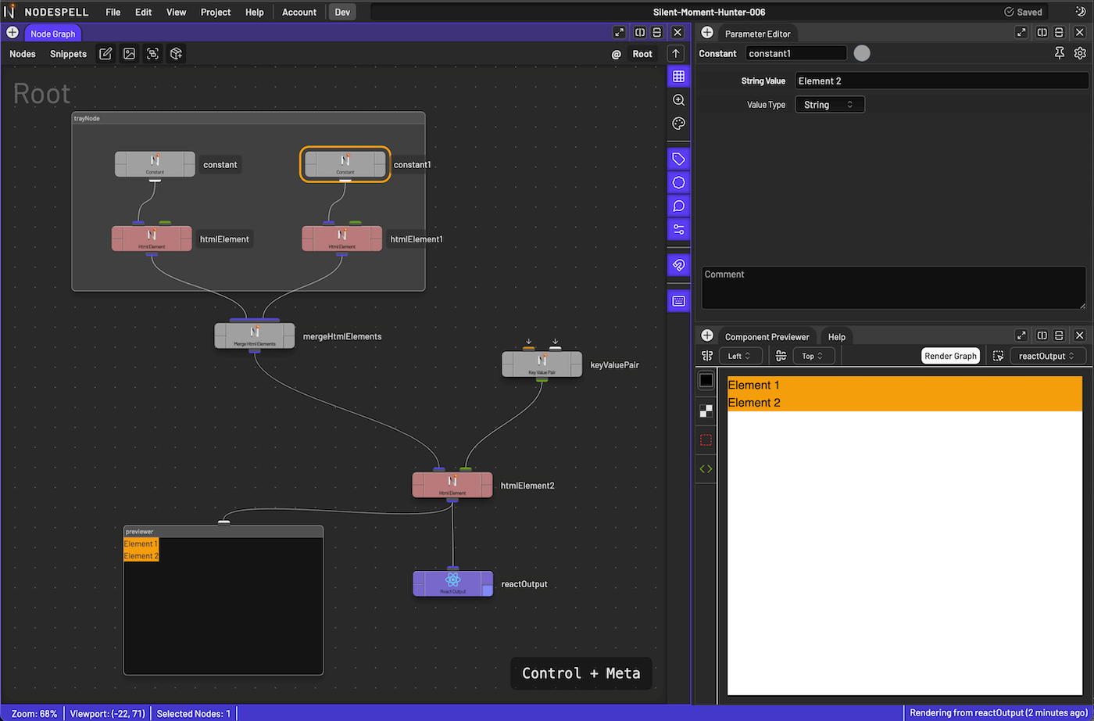Screen dimensions: 1094x721
Task: Select the reactOutput node
Action: tap(452, 583)
